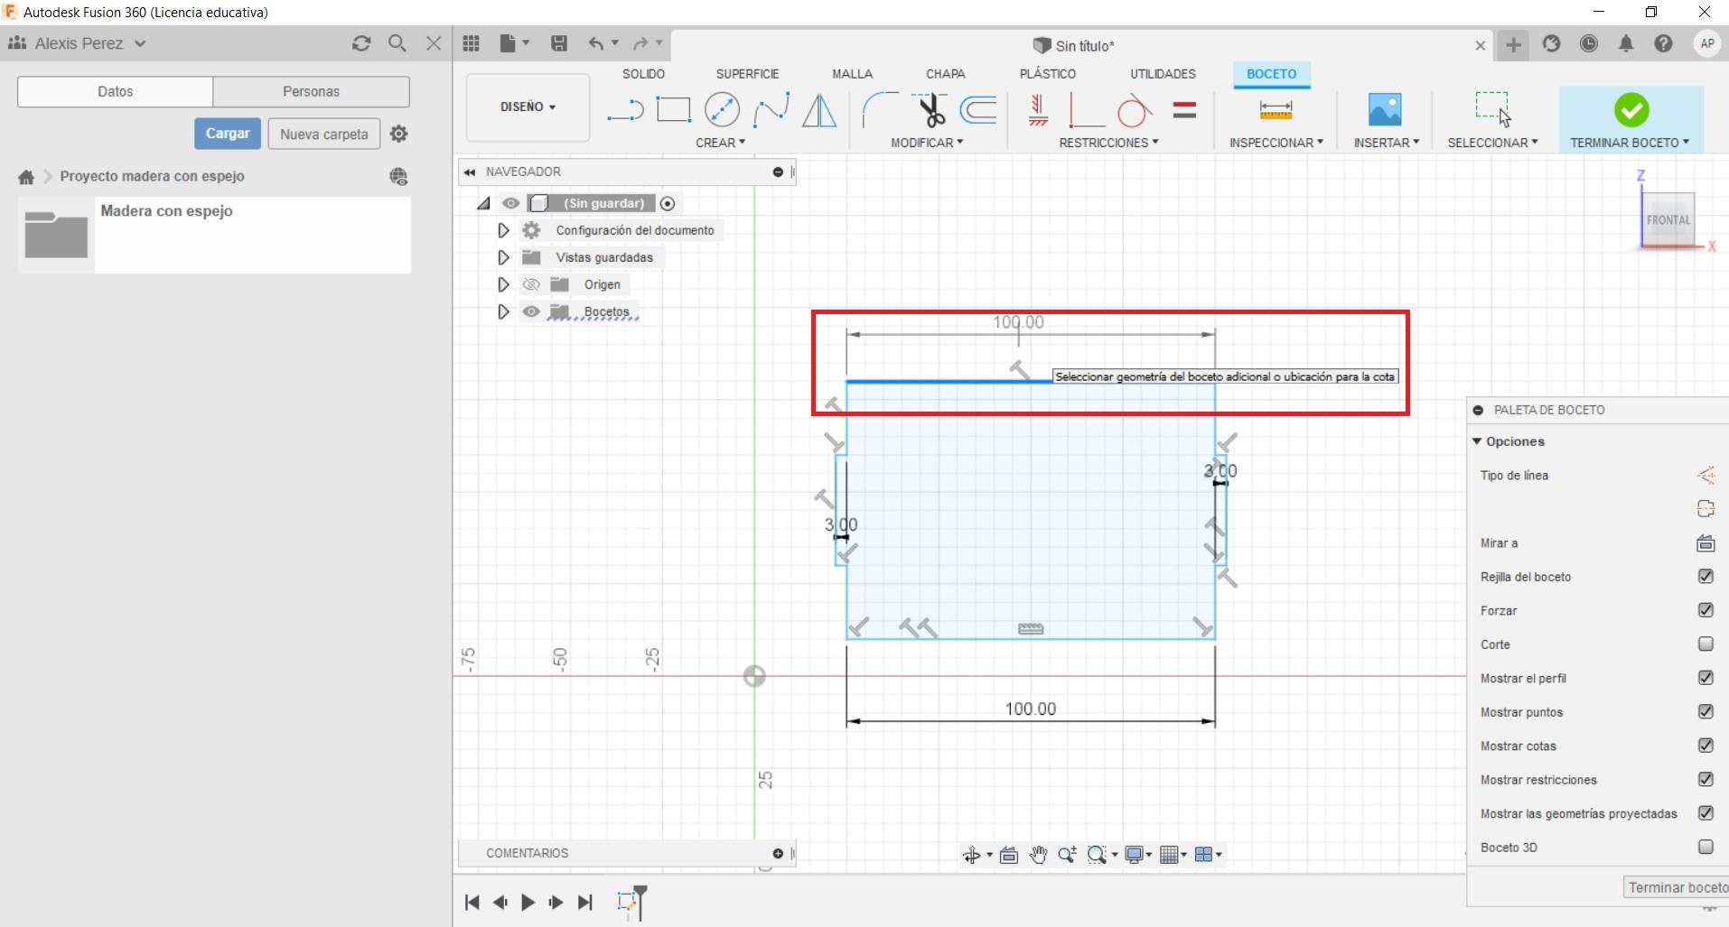Toggle the Rejilla del boceto checkbox
This screenshot has height=927, width=1729.
[x=1706, y=577]
